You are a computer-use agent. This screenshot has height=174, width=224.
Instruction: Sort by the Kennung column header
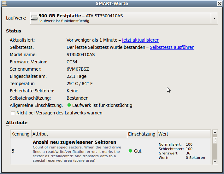(x=21, y=134)
